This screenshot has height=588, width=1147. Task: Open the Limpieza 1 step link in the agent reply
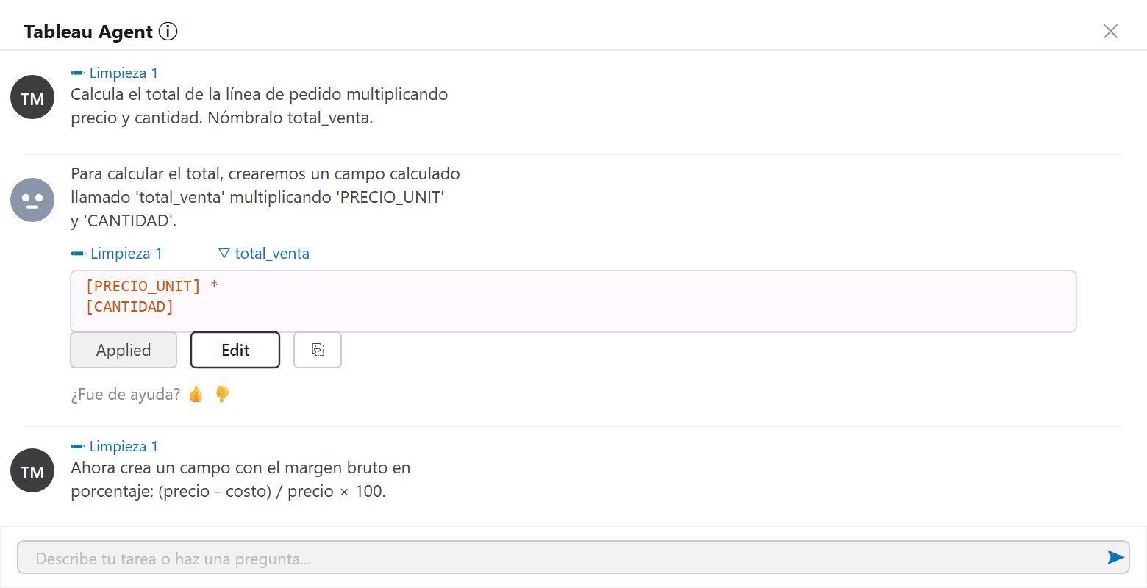(x=116, y=254)
